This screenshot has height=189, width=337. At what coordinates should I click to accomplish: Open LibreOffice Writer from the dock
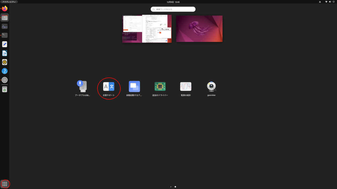(4, 53)
